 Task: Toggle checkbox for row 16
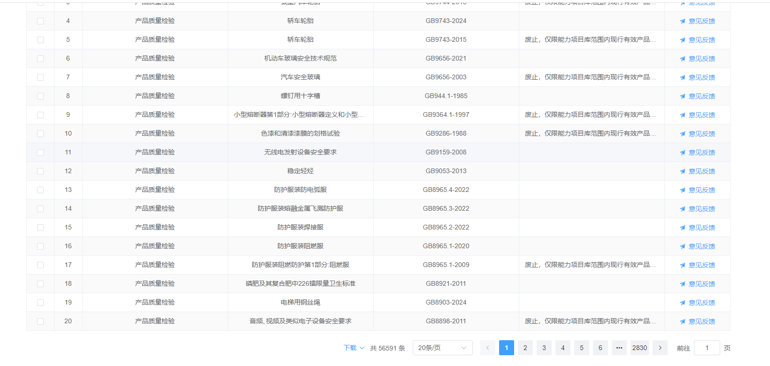click(x=40, y=246)
